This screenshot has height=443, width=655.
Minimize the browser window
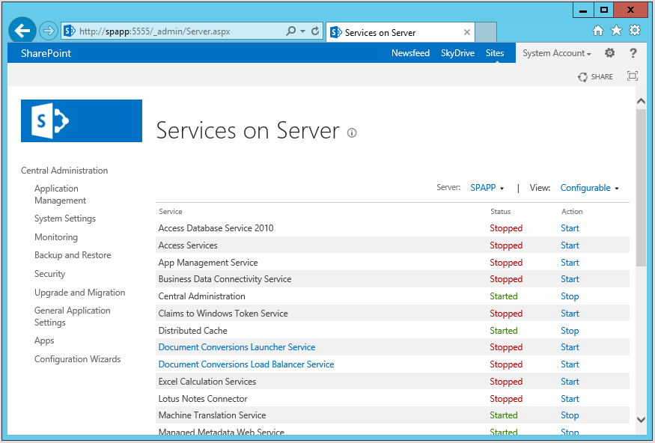[583, 10]
